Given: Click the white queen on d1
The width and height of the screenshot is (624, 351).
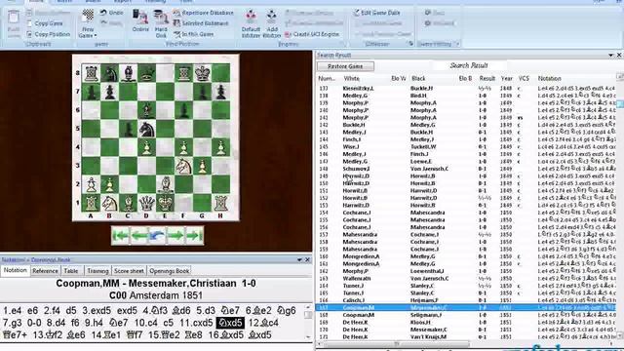Looking at the screenshot, I should (147, 203).
